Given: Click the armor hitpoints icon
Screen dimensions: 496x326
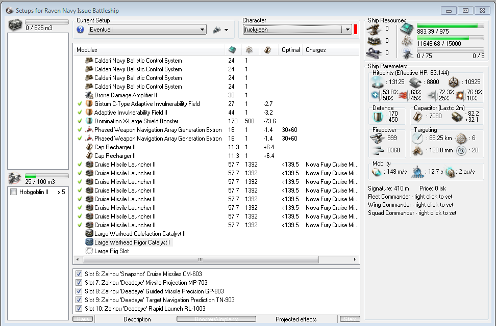Looking at the screenshot, I should point(415,83).
